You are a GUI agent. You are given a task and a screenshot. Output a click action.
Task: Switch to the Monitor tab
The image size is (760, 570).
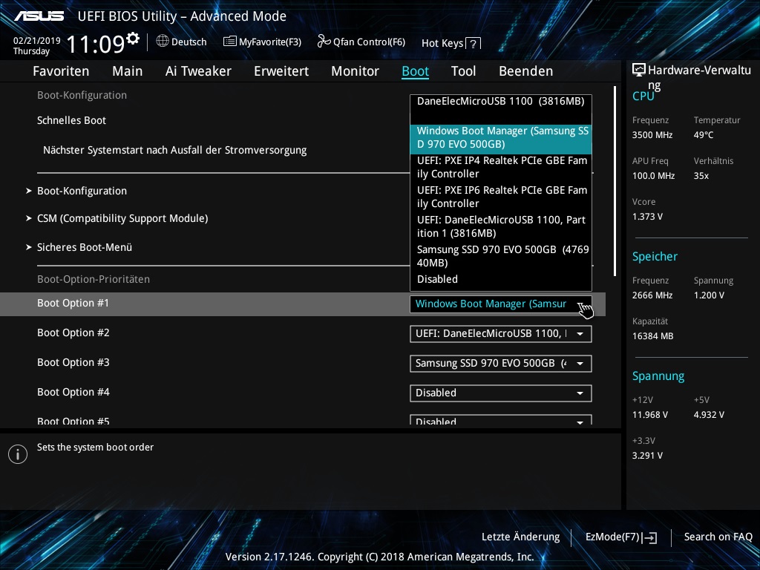(x=356, y=71)
